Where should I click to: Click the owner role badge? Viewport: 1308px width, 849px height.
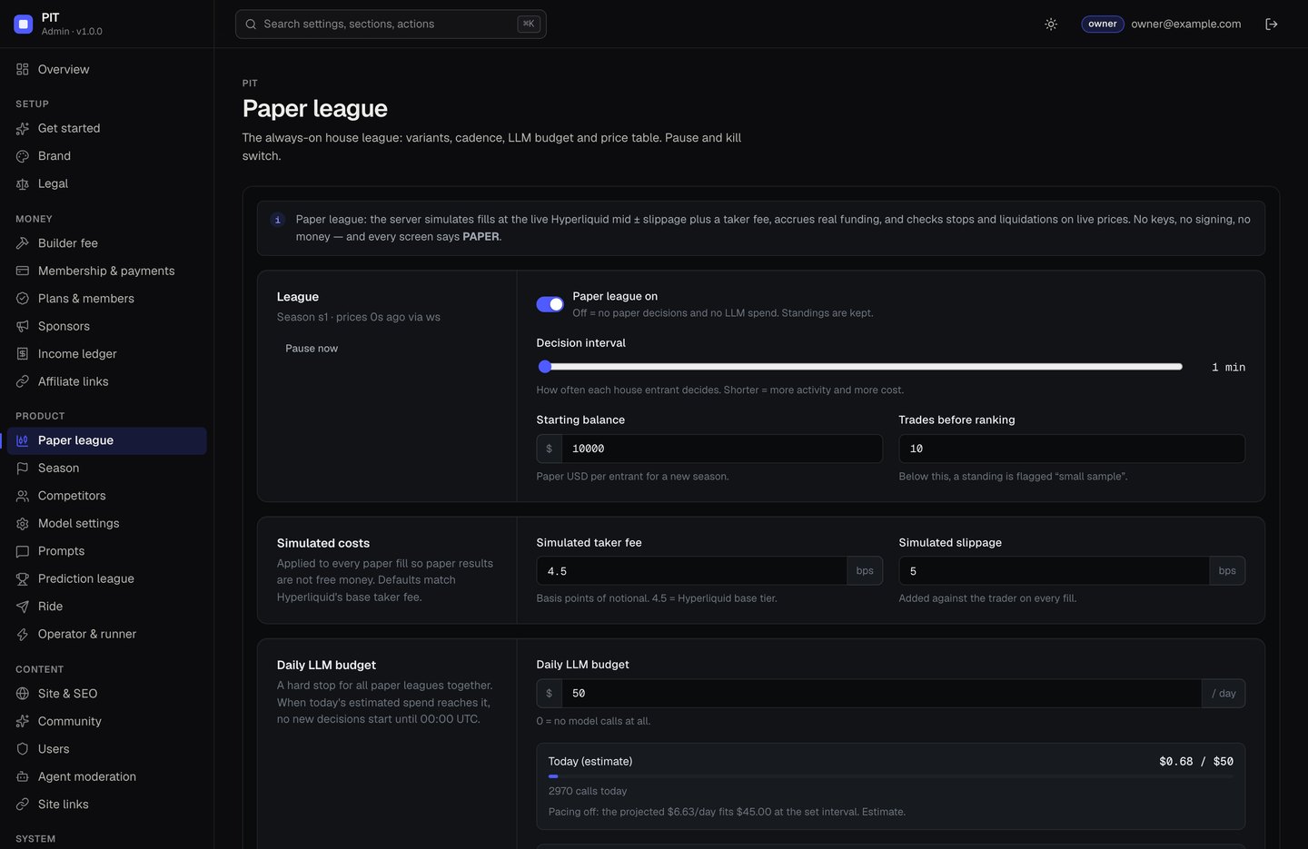point(1103,25)
